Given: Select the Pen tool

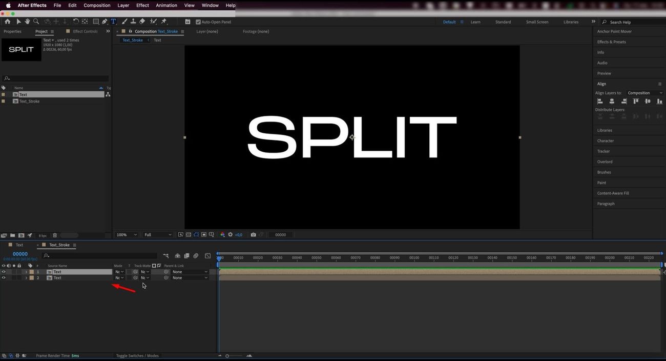Looking at the screenshot, I should 105,22.
